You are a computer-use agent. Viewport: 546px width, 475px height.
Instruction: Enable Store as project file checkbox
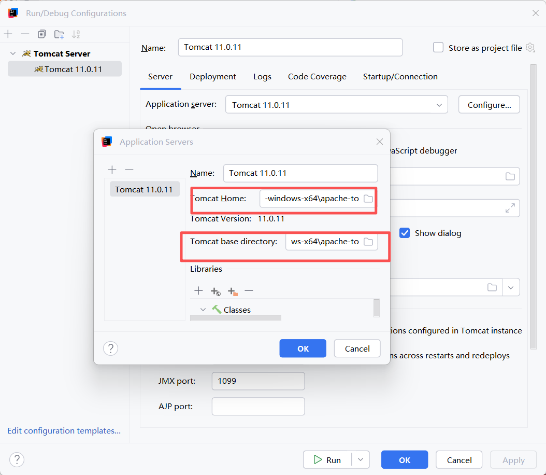(438, 47)
